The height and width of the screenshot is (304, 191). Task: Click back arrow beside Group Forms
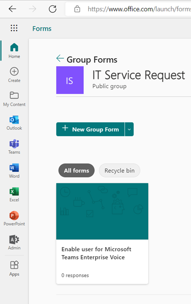(60, 58)
